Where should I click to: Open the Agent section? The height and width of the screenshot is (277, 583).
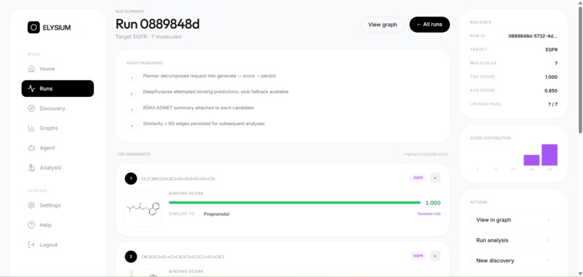[x=58, y=148]
